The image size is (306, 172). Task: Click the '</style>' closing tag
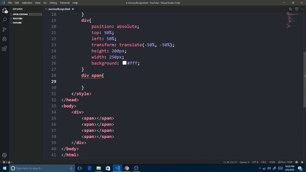[81, 94]
